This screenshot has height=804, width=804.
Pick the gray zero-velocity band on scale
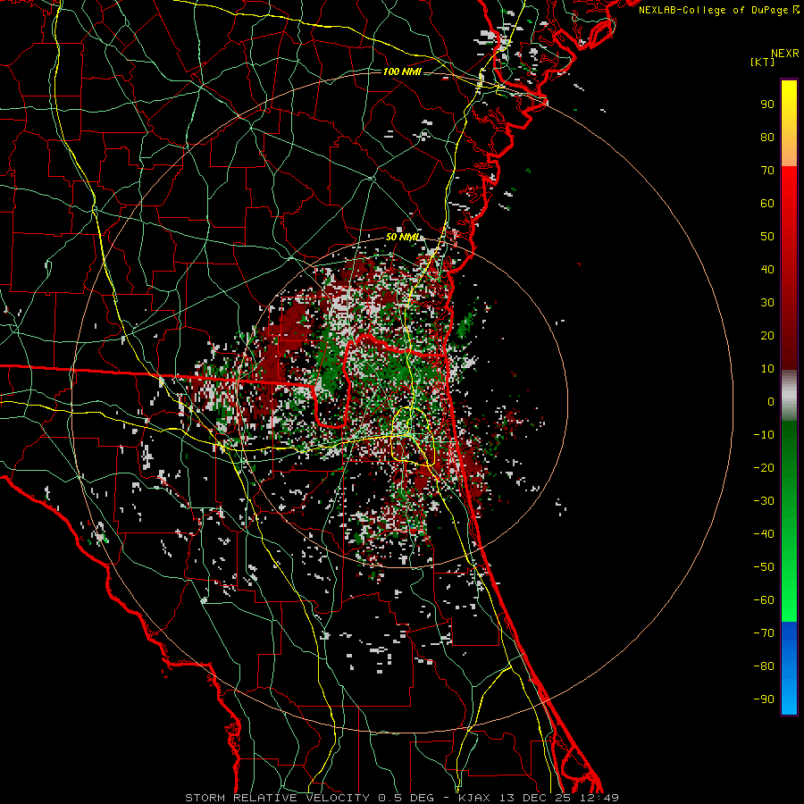pyautogui.click(x=789, y=396)
